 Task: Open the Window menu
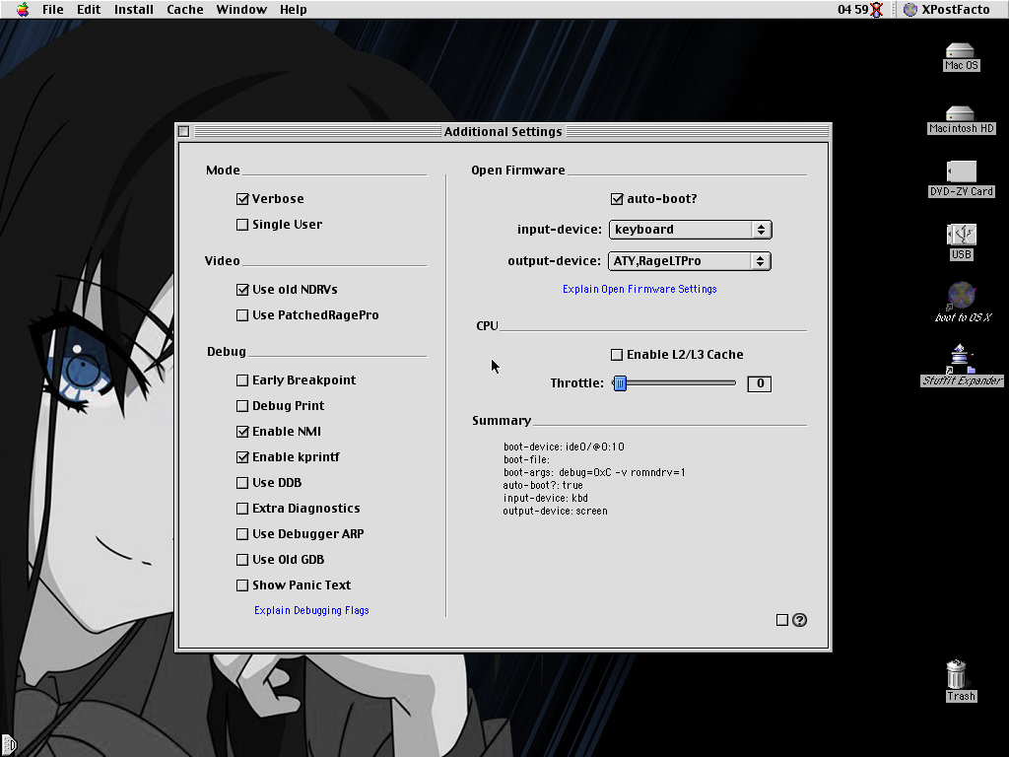pyautogui.click(x=241, y=9)
